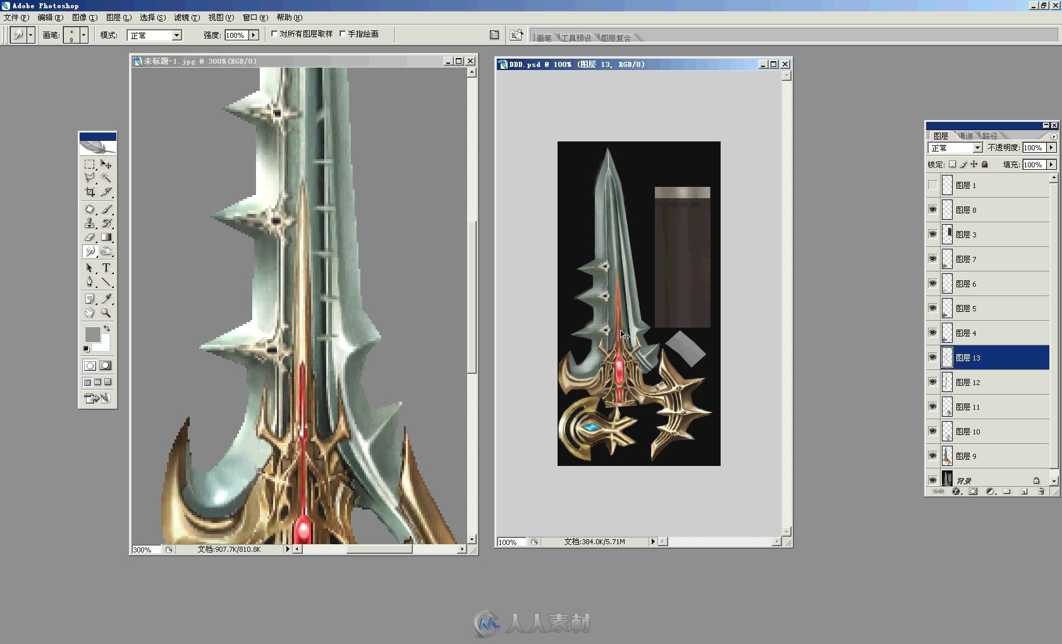This screenshot has width=1062, height=644.
Task: Hide layer 图层 3
Action: [932, 234]
